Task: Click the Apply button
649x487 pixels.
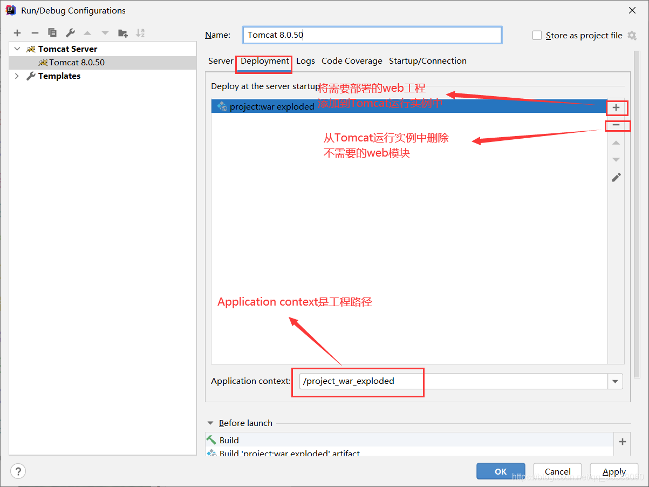Action: tap(614, 471)
